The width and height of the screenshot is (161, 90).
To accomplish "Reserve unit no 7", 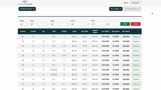I will pos(136,65).
